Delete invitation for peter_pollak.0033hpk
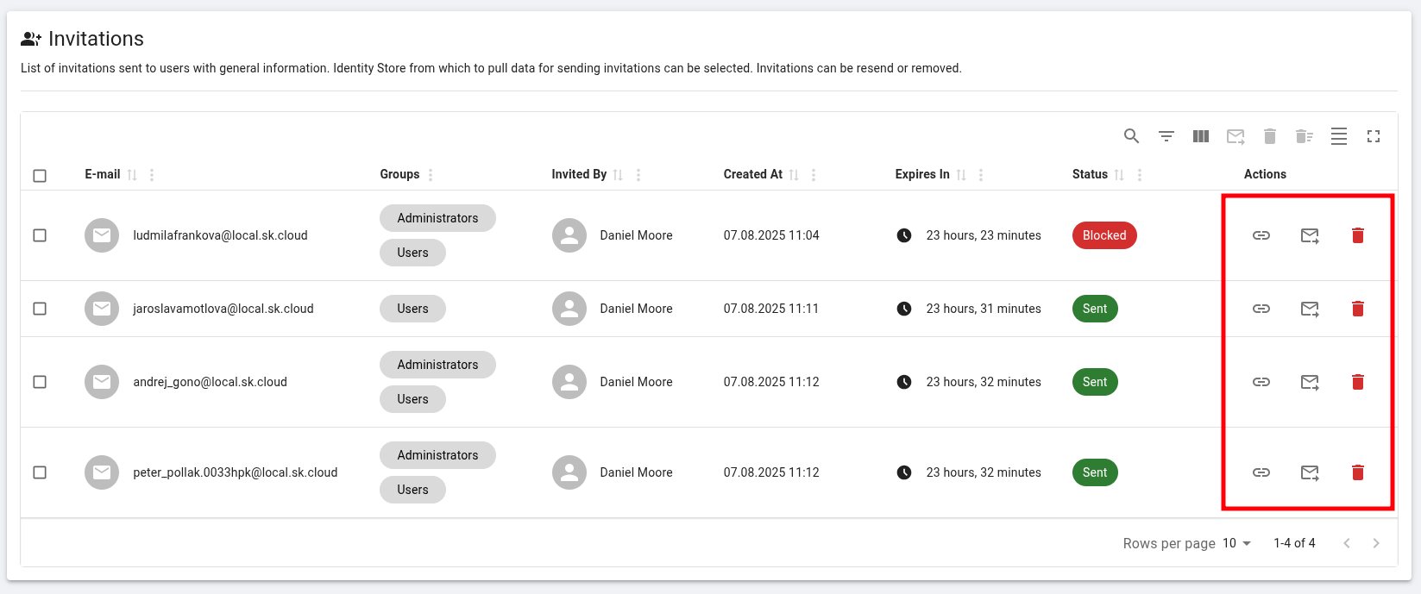The width and height of the screenshot is (1421, 594). click(x=1357, y=472)
